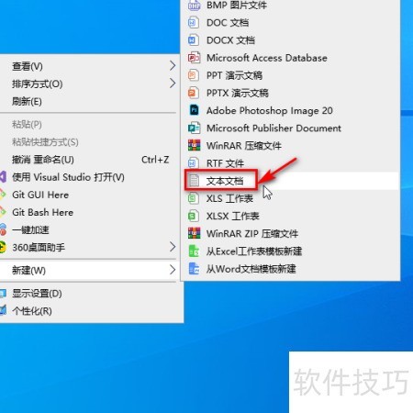Click the Adobe Photoshop Image 20 icon

pos(195,110)
